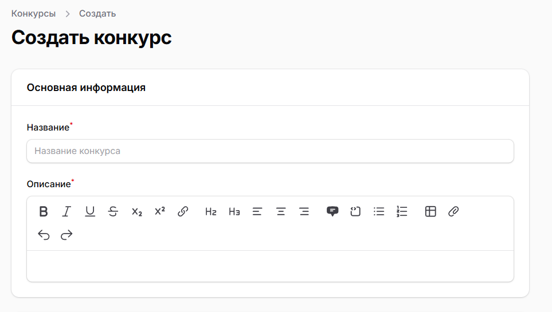The height and width of the screenshot is (312, 552).
Task: Apply strikethrough formatting
Action: (x=113, y=211)
